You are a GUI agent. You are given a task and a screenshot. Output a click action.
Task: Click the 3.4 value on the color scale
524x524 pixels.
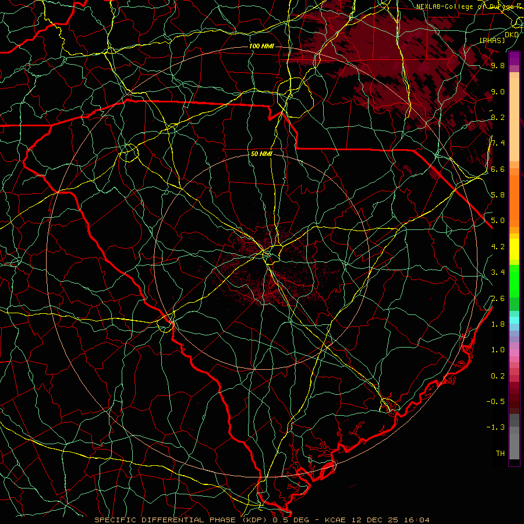[x=498, y=272]
